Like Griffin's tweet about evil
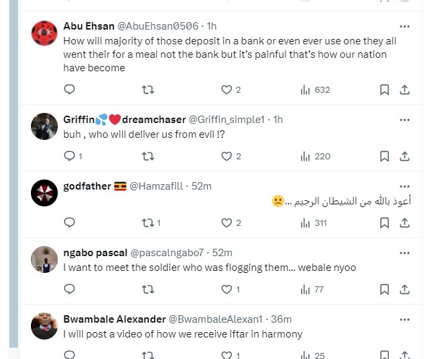This screenshot has height=359, width=430. pyautogui.click(x=227, y=156)
